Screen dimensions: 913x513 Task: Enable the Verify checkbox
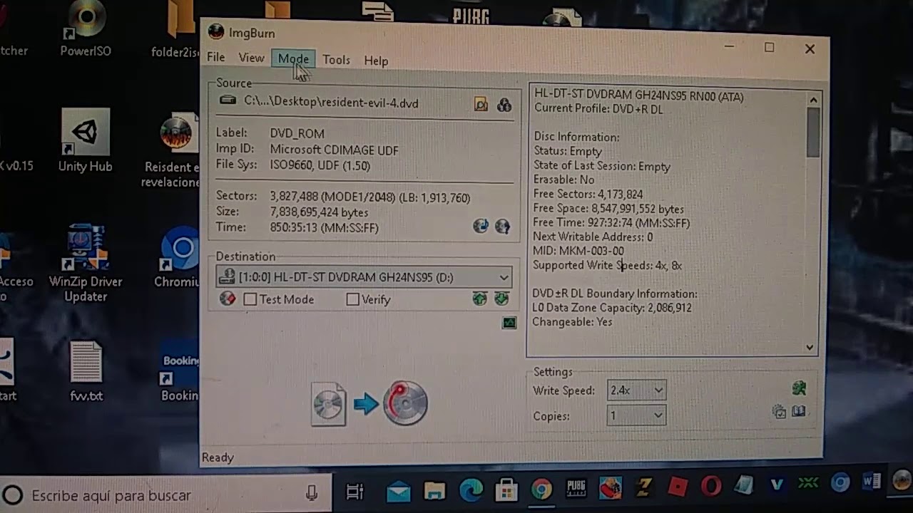[352, 299]
